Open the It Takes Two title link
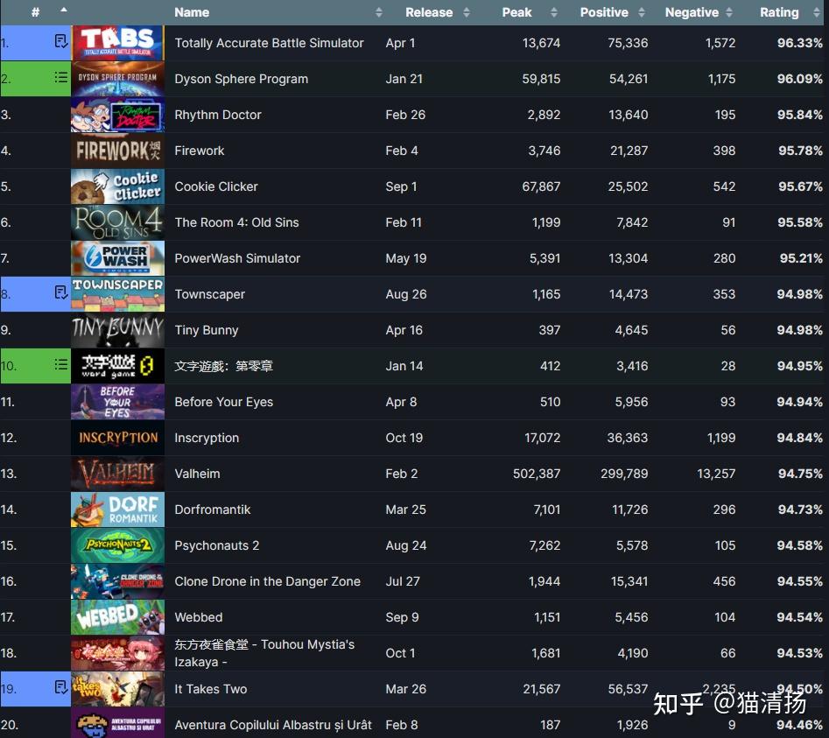The width and height of the screenshot is (829, 738). (x=211, y=689)
